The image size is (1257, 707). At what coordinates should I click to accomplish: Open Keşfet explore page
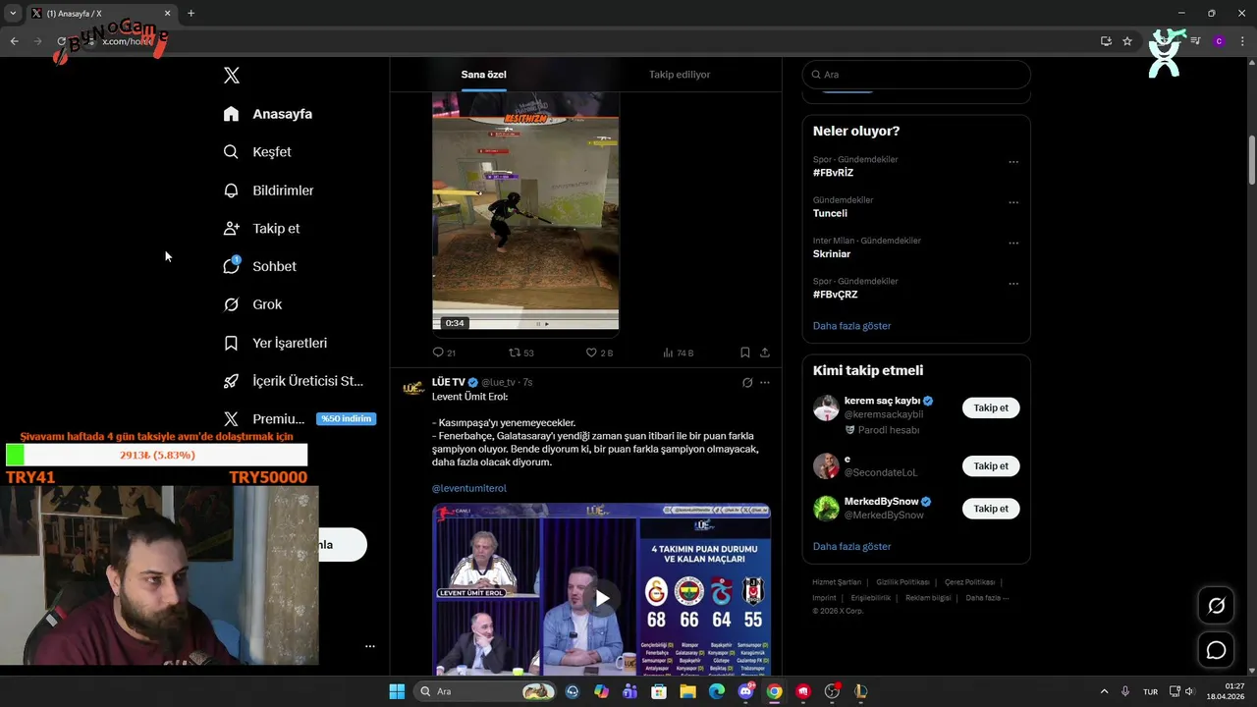tap(257, 152)
